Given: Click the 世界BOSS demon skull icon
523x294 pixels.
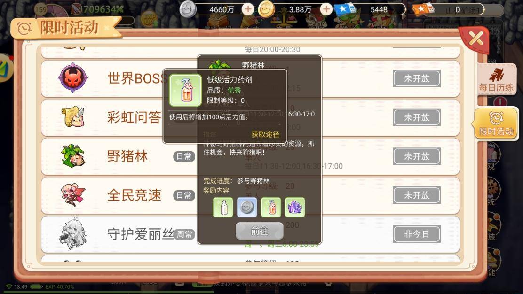Looking at the screenshot, I should pyautogui.click(x=73, y=78).
